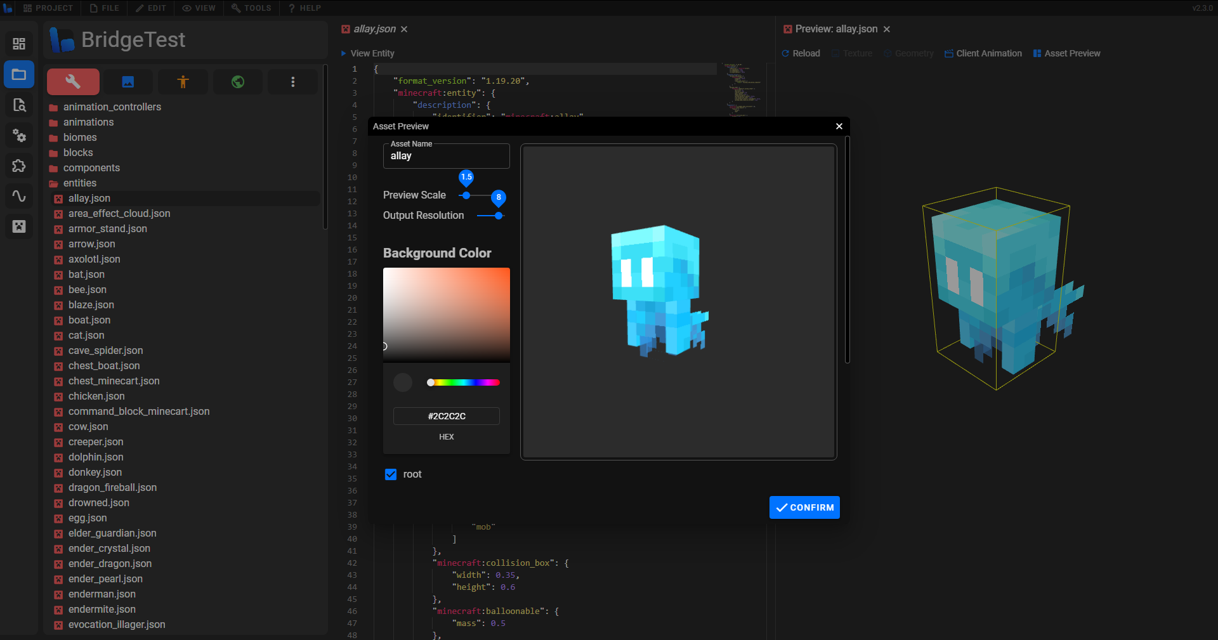1218x640 pixels.
Task: Close the Preview: allay.json tab
Action: pos(887,29)
